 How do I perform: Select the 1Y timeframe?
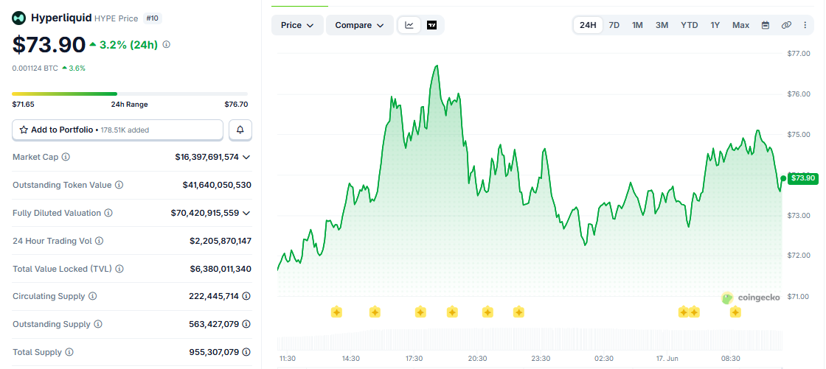tap(715, 25)
